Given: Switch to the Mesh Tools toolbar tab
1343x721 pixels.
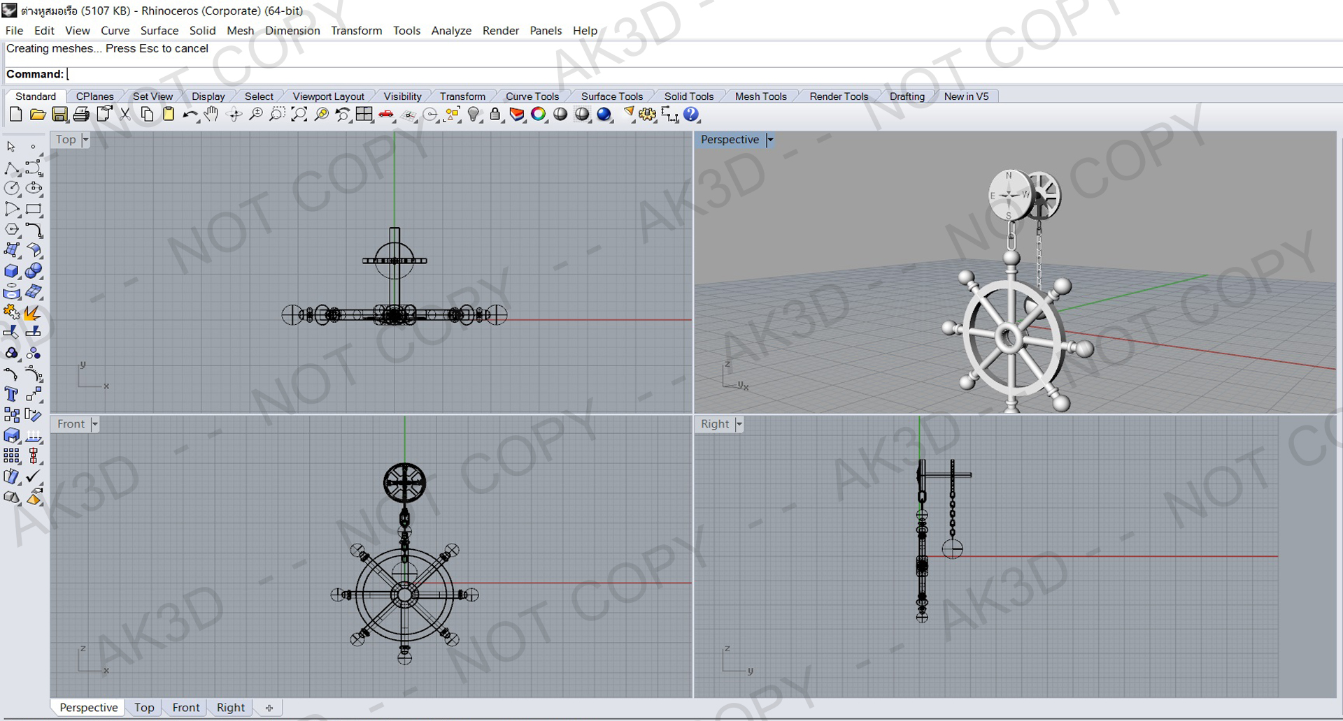Looking at the screenshot, I should pos(760,96).
